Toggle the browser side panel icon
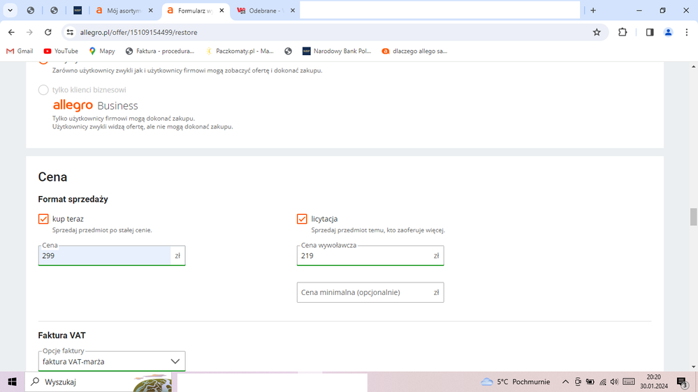Image resolution: width=698 pixels, height=392 pixels. (650, 32)
